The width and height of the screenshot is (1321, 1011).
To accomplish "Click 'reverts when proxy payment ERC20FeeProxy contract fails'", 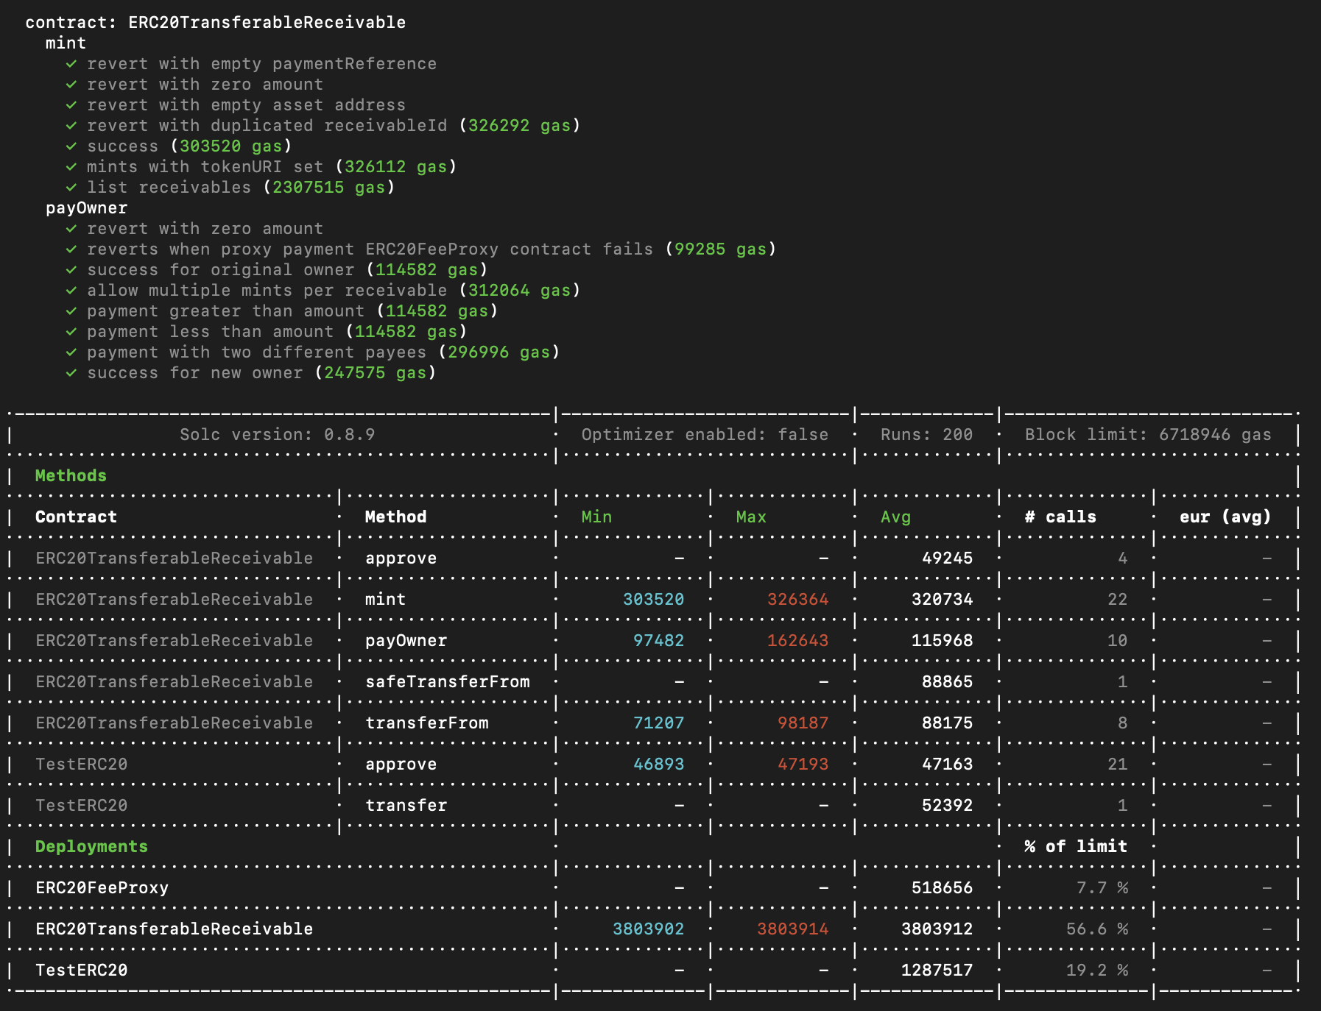I will coord(370,249).
